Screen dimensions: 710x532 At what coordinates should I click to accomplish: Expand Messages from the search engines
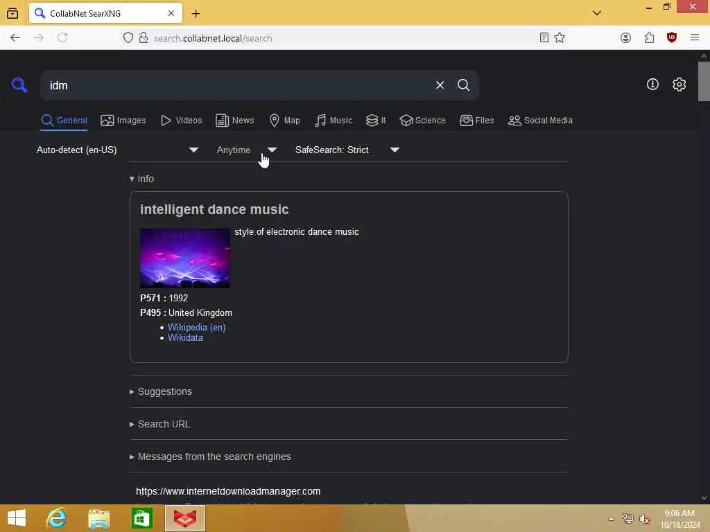tap(210, 456)
